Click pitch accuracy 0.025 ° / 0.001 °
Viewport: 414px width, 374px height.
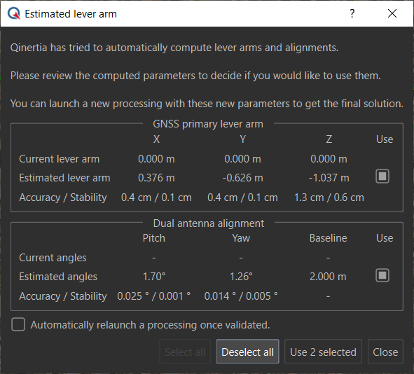click(154, 296)
